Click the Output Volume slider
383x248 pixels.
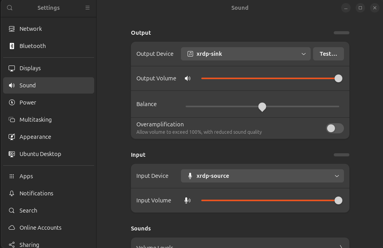pyautogui.click(x=272, y=78)
